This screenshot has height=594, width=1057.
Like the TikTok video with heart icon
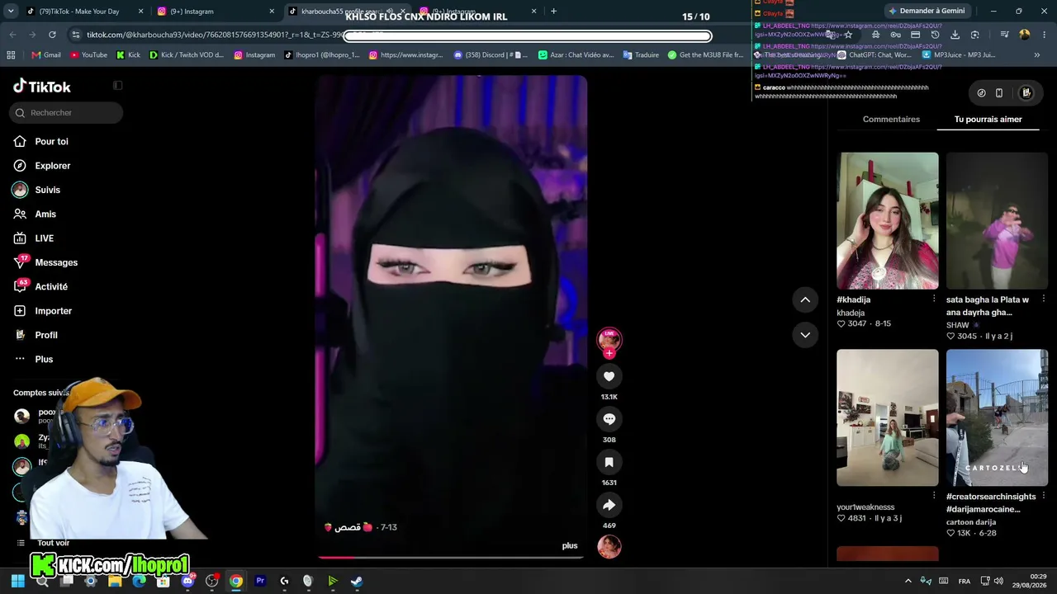609,376
